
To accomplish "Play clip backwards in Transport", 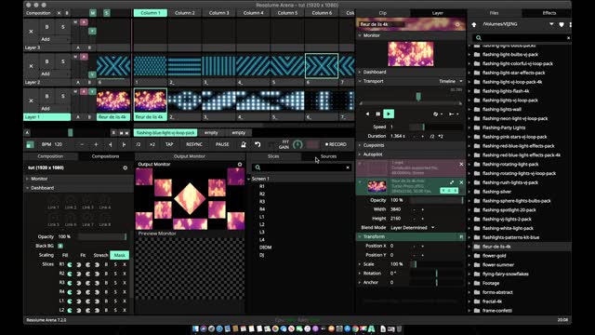I will point(367,114).
